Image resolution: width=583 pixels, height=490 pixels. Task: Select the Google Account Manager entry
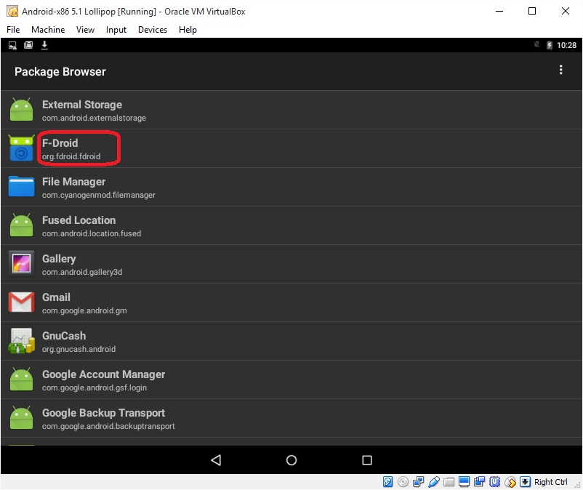point(291,379)
